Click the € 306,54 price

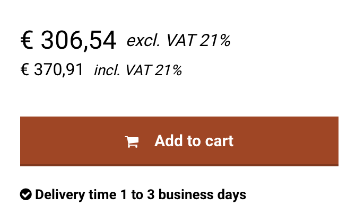click(x=68, y=40)
